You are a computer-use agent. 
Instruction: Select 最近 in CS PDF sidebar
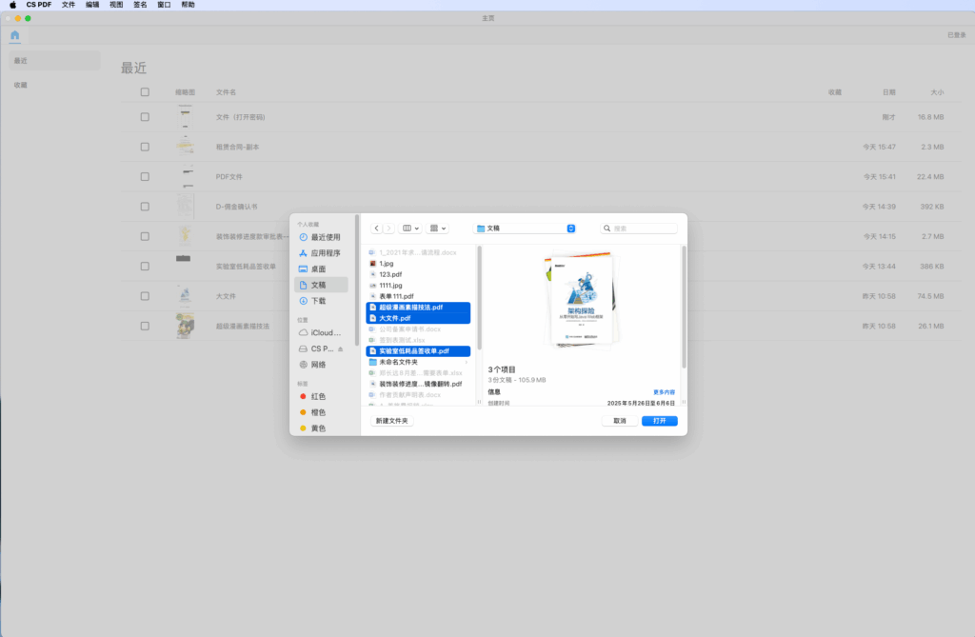coord(54,60)
